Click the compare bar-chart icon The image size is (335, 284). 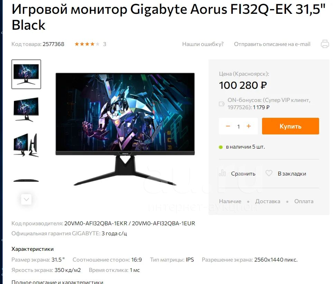[x=222, y=173]
